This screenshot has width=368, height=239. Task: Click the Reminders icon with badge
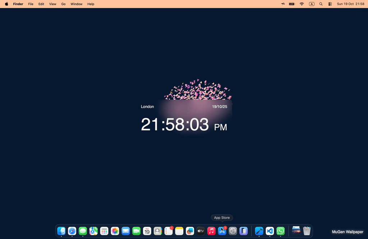tap(168, 231)
